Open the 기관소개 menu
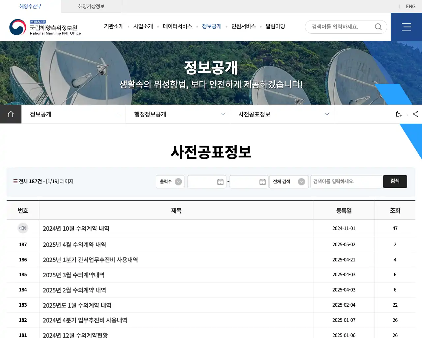Image resolution: width=422 pixels, height=338 pixels. 114,26
